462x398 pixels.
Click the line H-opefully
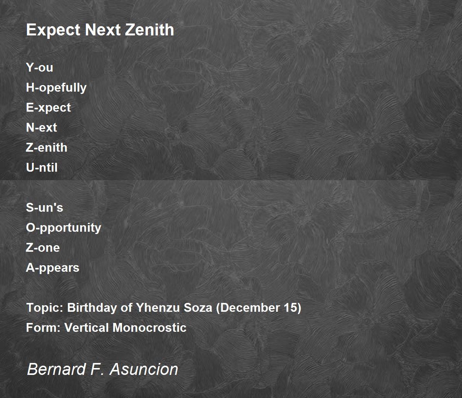(56, 88)
